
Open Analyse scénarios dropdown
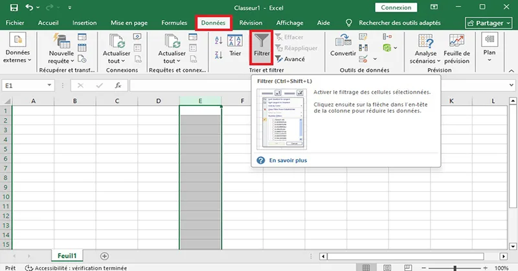click(x=425, y=49)
